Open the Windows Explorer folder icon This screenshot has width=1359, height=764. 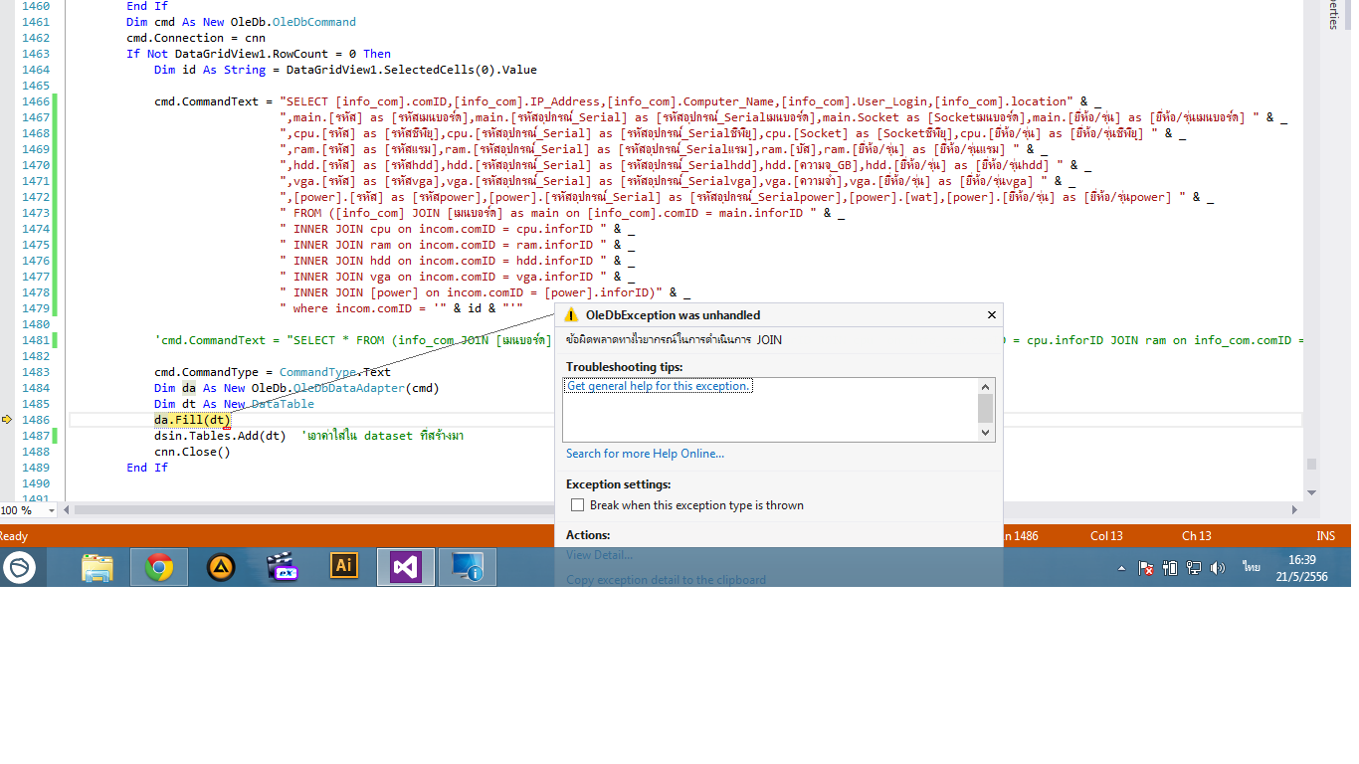(x=97, y=567)
